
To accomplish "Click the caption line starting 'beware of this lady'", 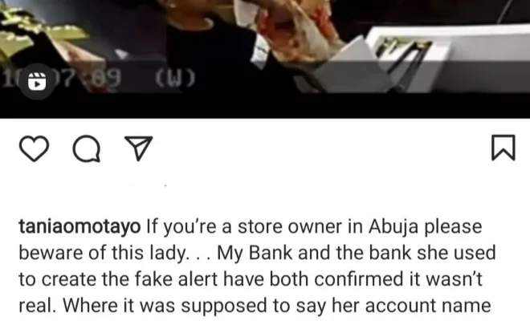I will [257, 253].
